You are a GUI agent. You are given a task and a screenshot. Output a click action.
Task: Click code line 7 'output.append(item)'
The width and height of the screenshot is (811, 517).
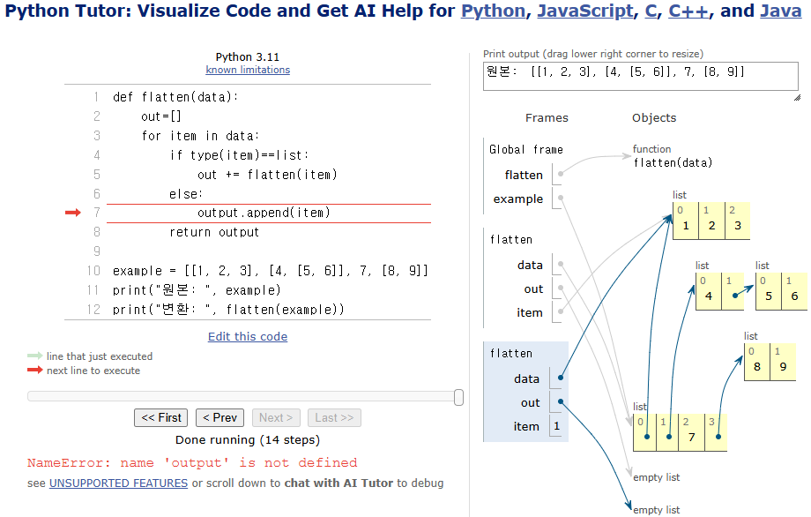click(264, 213)
